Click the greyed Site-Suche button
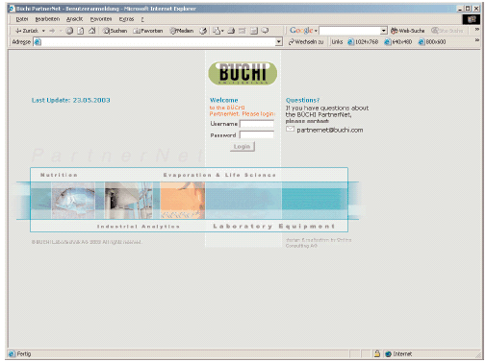Viewport: 486px width, 362px height. 448,31
